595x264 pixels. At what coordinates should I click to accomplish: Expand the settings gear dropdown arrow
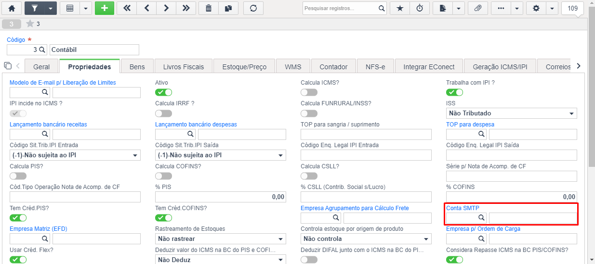552,8
